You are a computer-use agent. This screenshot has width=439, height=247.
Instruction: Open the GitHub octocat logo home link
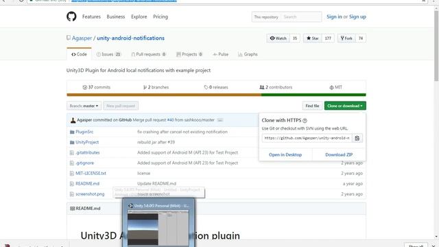tap(71, 16)
